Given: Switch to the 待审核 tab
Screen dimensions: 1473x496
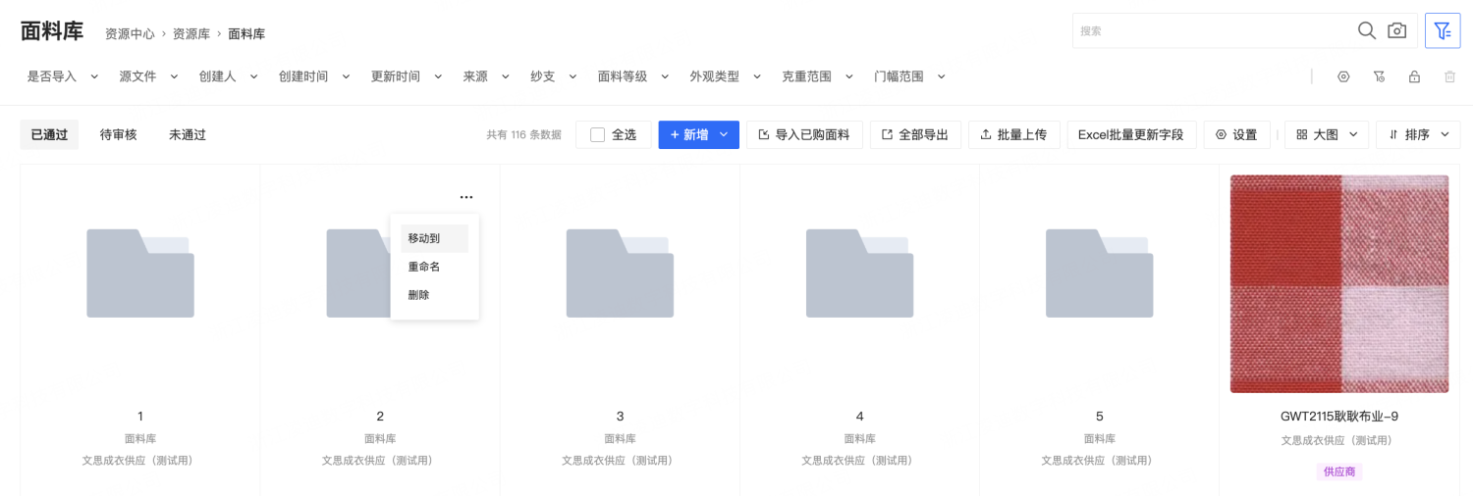Looking at the screenshot, I should (x=118, y=135).
